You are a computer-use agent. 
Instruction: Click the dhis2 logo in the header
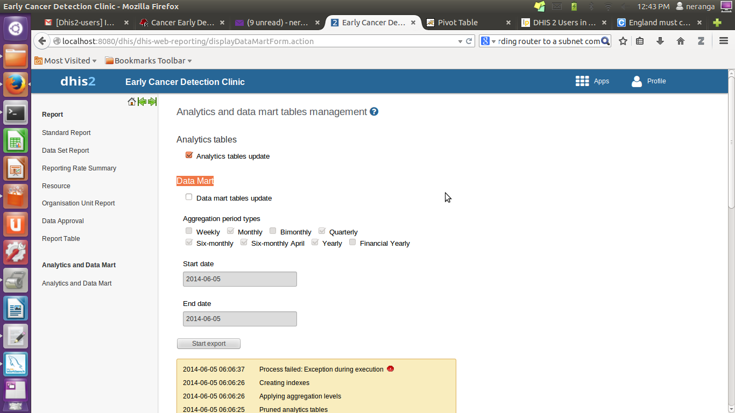point(78,81)
